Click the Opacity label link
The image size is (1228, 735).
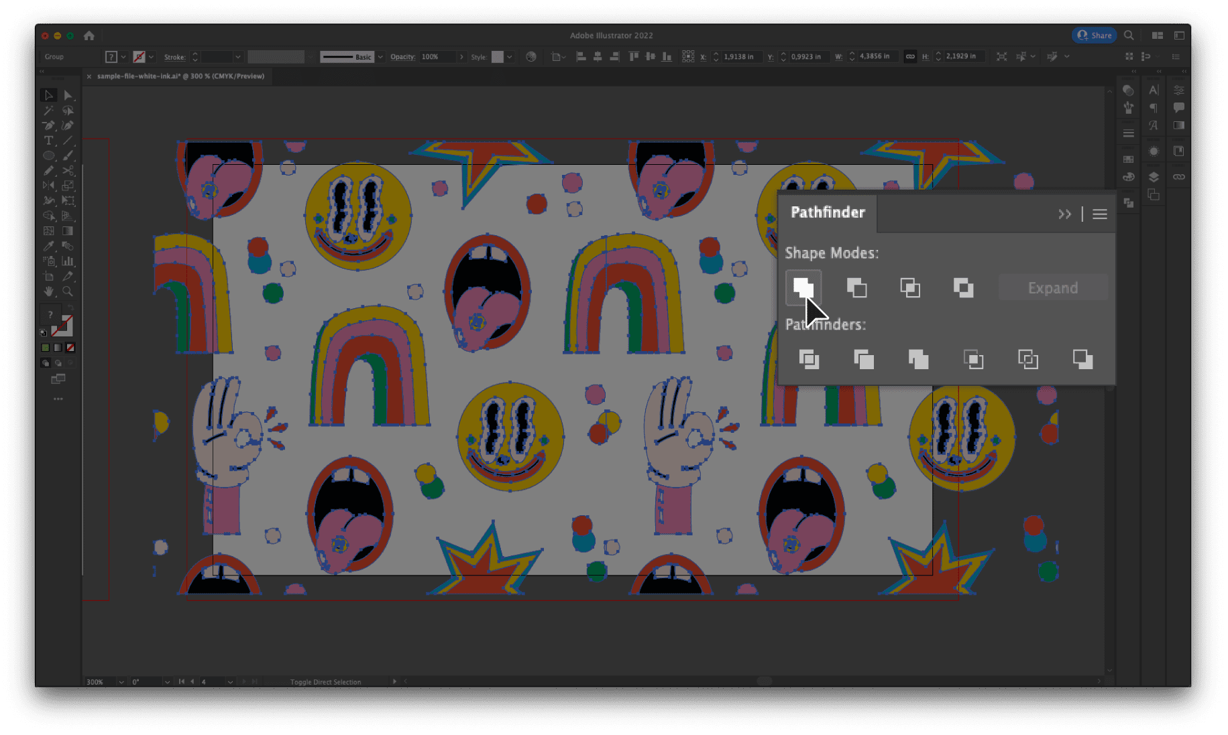point(403,57)
